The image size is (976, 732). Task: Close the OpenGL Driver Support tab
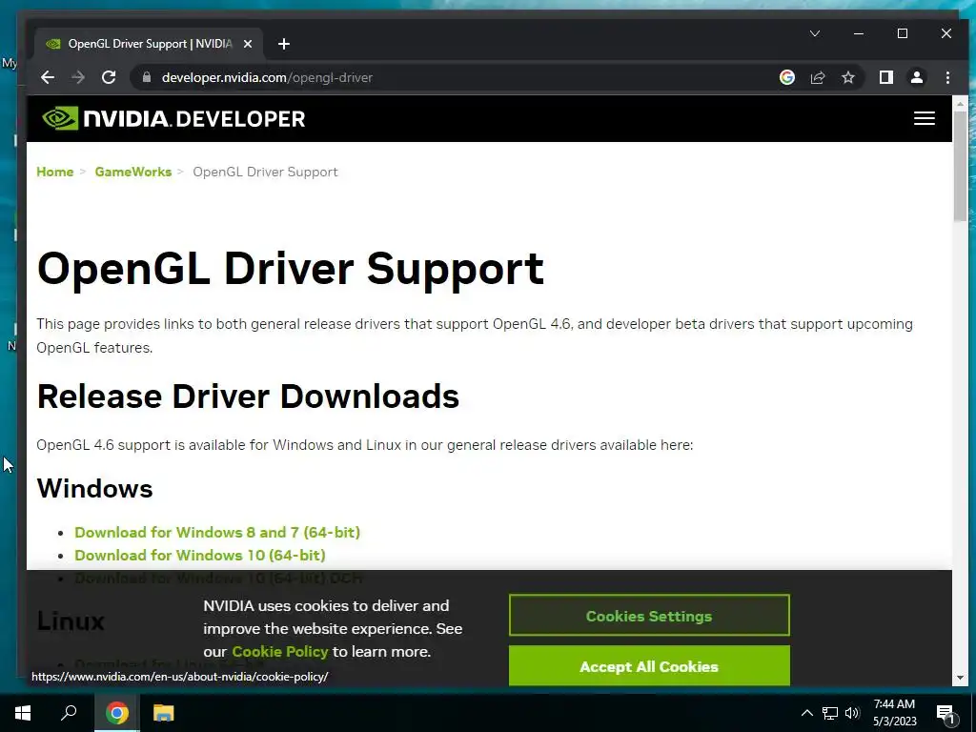248,44
